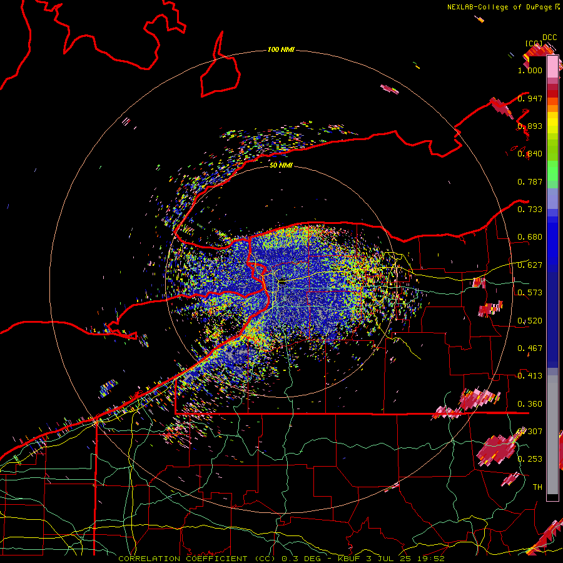This screenshot has width=563, height=563.
Task: Click the 0.840 scale value
Action: 530,154
